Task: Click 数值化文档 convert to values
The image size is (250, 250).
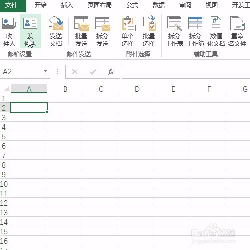Action: 216,31
